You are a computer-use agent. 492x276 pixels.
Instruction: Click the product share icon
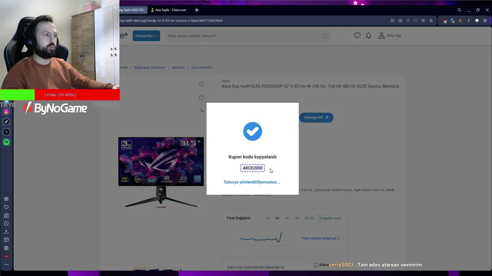coord(201,97)
